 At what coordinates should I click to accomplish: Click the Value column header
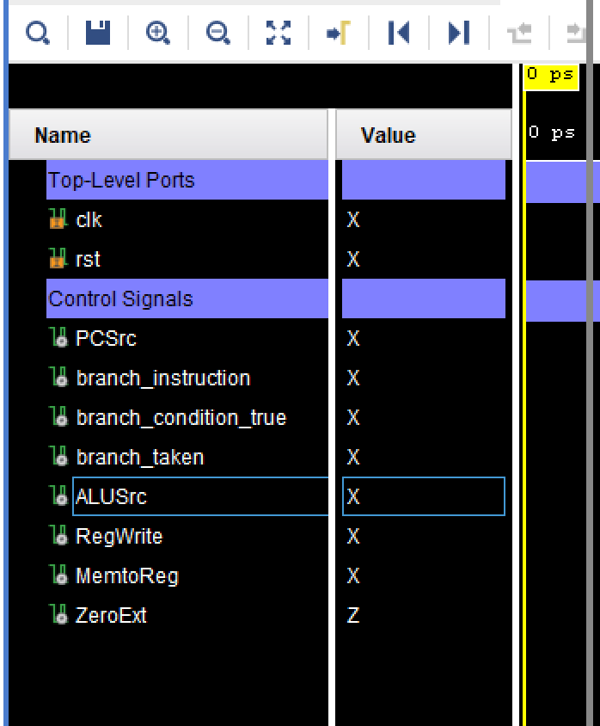(389, 135)
